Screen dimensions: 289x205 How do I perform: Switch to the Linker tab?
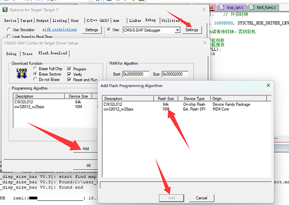(x=135, y=21)
